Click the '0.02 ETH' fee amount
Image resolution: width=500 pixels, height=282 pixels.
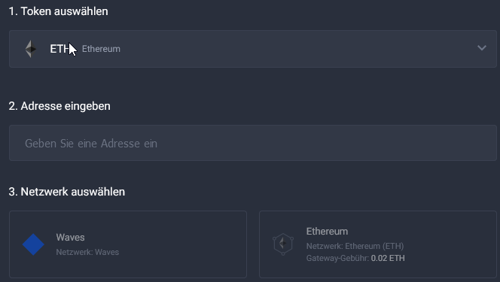pos(388,258)
